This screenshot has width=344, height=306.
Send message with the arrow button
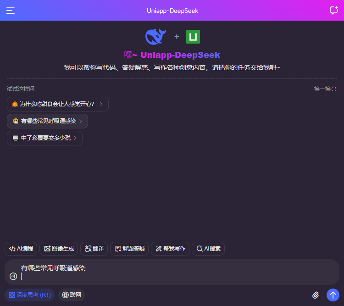tap(333, 295)
